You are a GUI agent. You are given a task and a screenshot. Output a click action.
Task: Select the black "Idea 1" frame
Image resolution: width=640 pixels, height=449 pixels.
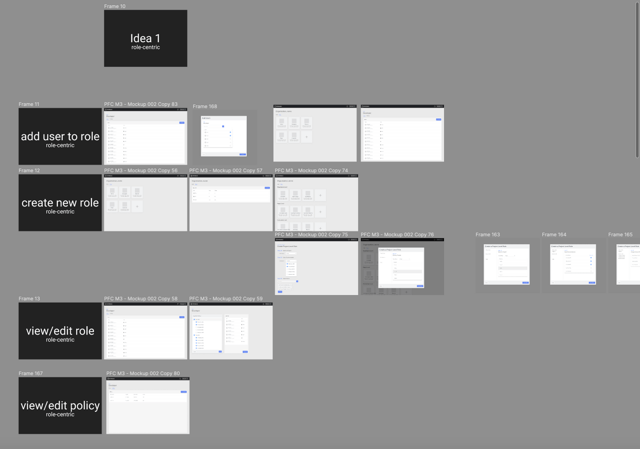coord(145,38)
